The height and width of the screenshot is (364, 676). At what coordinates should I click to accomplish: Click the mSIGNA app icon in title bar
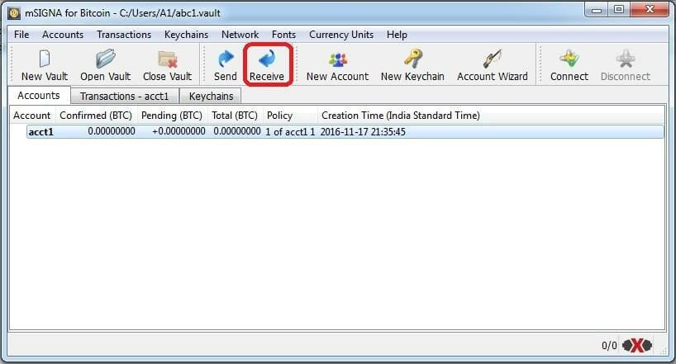pyautogui.click(x=14, y=13)
